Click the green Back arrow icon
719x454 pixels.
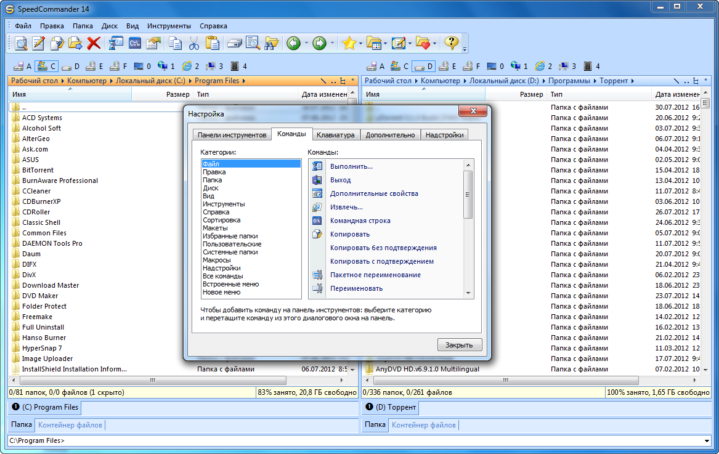pos(293,43)
